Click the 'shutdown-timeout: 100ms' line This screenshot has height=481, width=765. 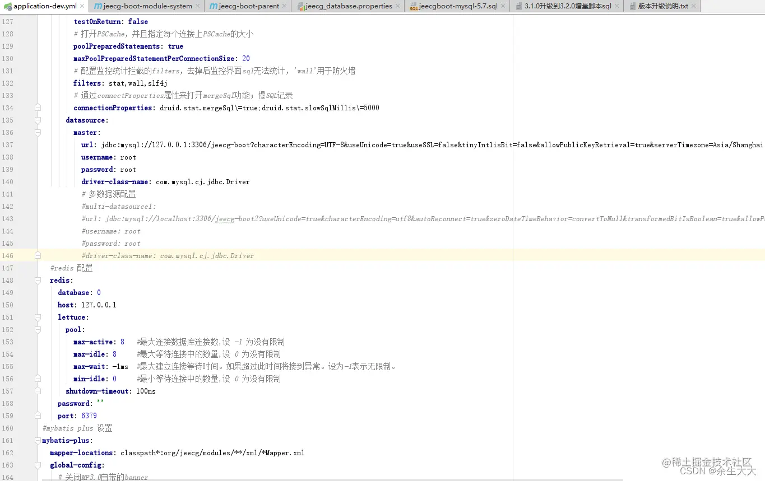(x=110, y=391)
